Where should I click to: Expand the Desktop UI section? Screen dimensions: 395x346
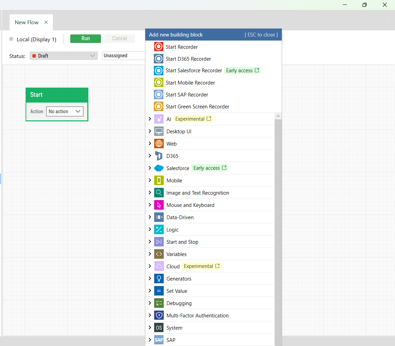click(150, 131)
